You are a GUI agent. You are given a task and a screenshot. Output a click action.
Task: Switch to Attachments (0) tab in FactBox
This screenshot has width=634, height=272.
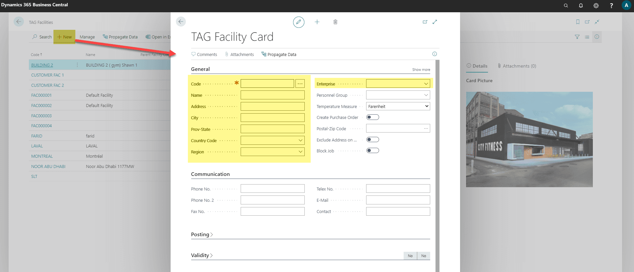(x=517, y=66)
